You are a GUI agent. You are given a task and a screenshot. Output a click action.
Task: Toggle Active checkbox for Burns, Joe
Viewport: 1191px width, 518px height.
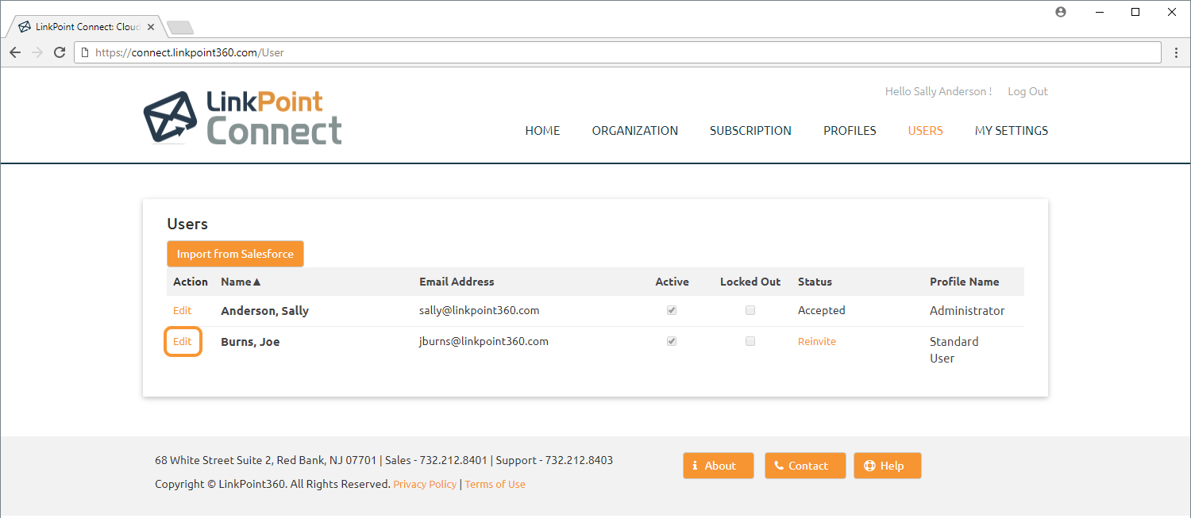point(672,341)
